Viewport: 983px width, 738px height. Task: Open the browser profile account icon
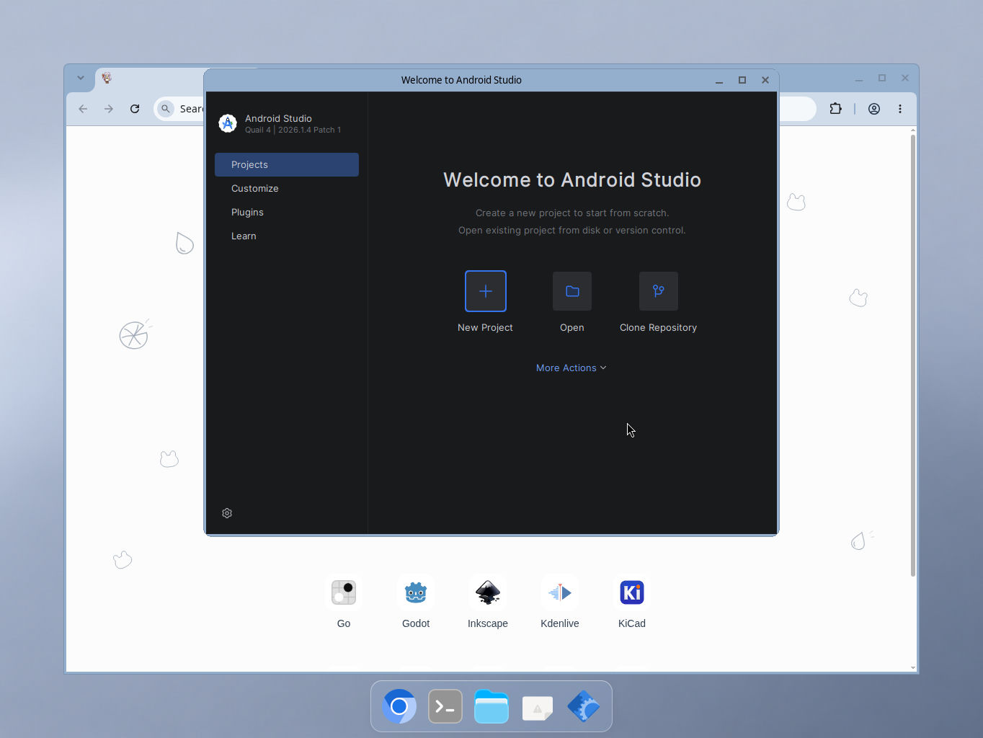pyautogui.click(x=874, y=109)
